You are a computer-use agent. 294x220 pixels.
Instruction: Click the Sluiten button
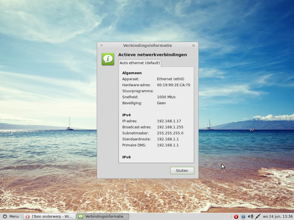182,170
